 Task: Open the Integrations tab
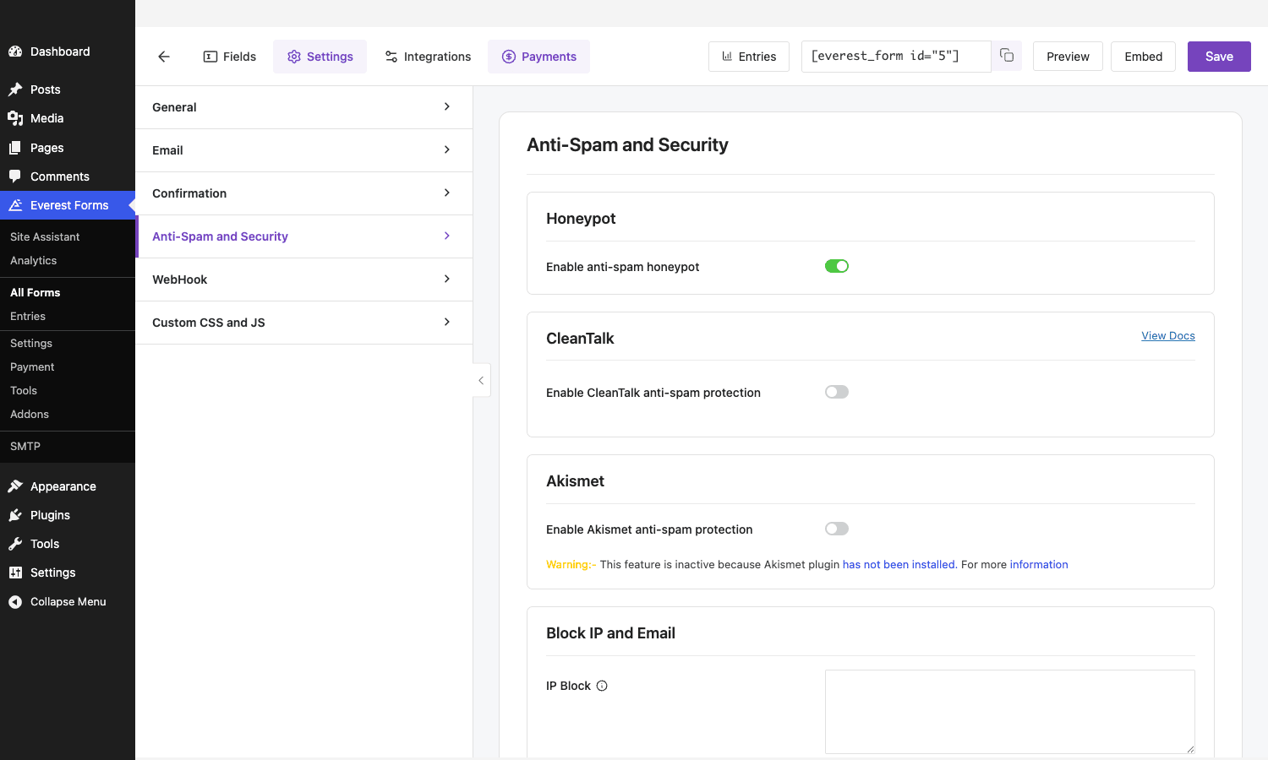(x=428, y=57)
